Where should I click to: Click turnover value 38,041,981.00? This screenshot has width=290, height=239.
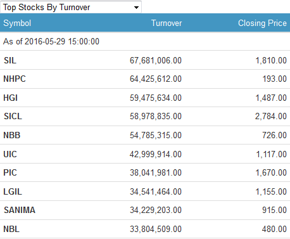click(x=156, y=172)
